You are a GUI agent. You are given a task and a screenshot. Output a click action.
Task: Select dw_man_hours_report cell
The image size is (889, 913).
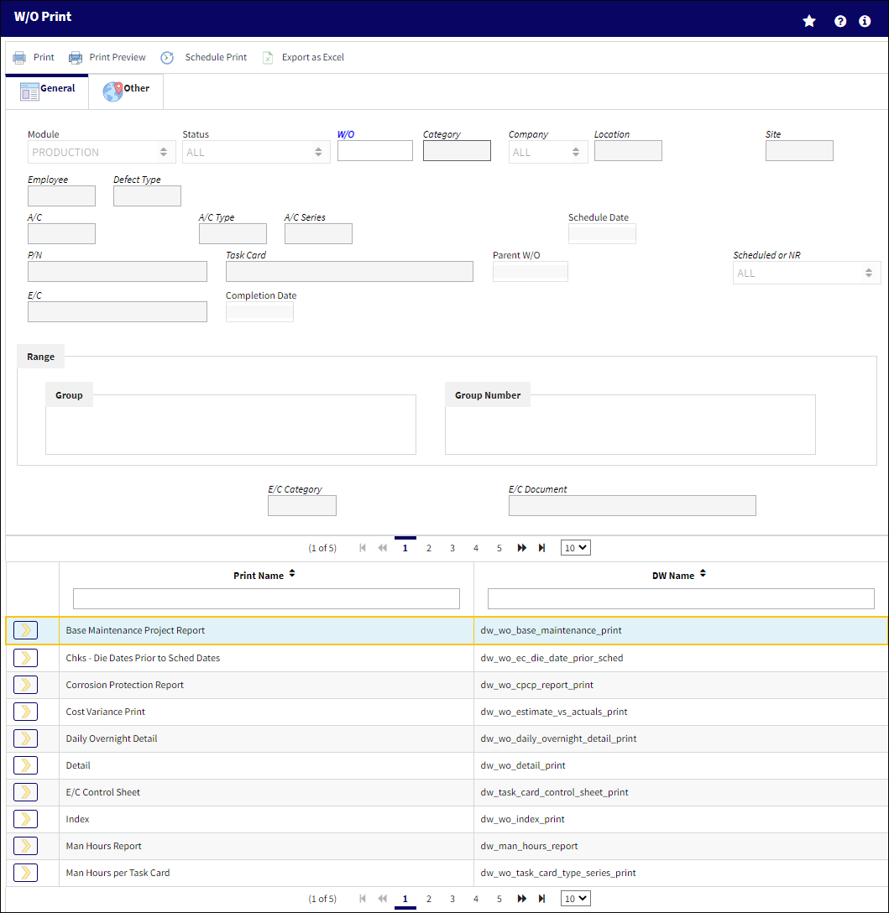[x=681, y=846]
